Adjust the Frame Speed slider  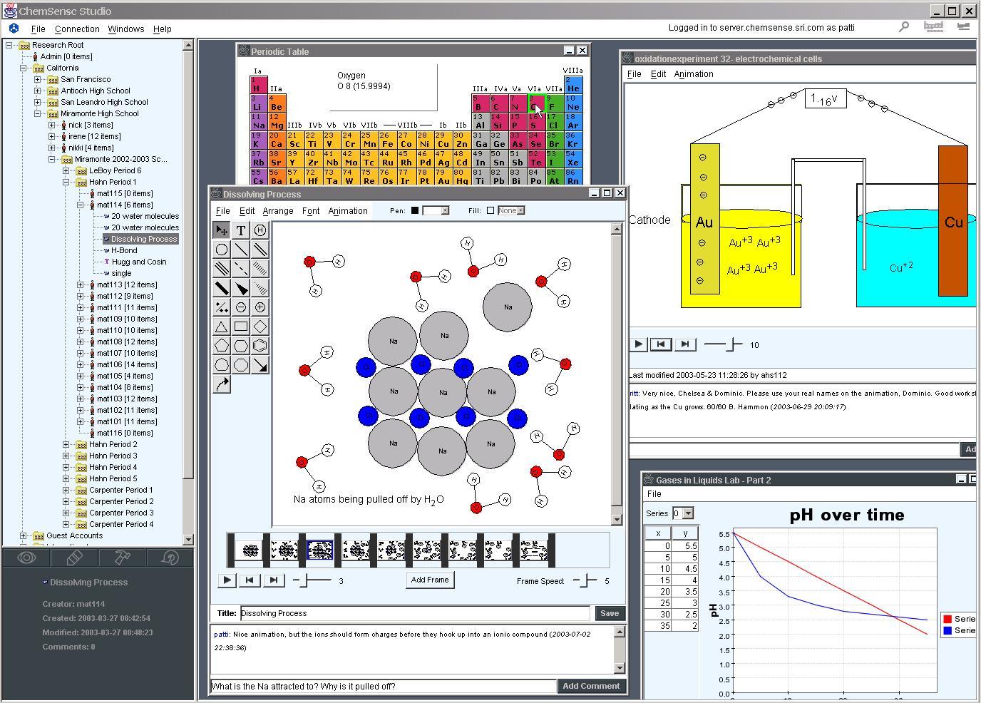tap(585, 580)
